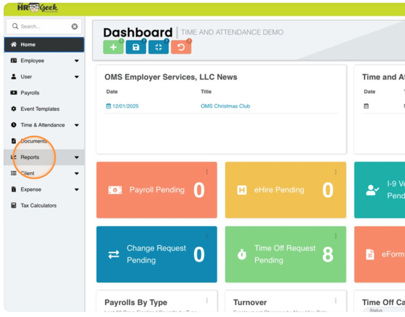Expand the Employee sidebar menu
Viewport: 405px width, 317px height.
(x=77, y=61)
